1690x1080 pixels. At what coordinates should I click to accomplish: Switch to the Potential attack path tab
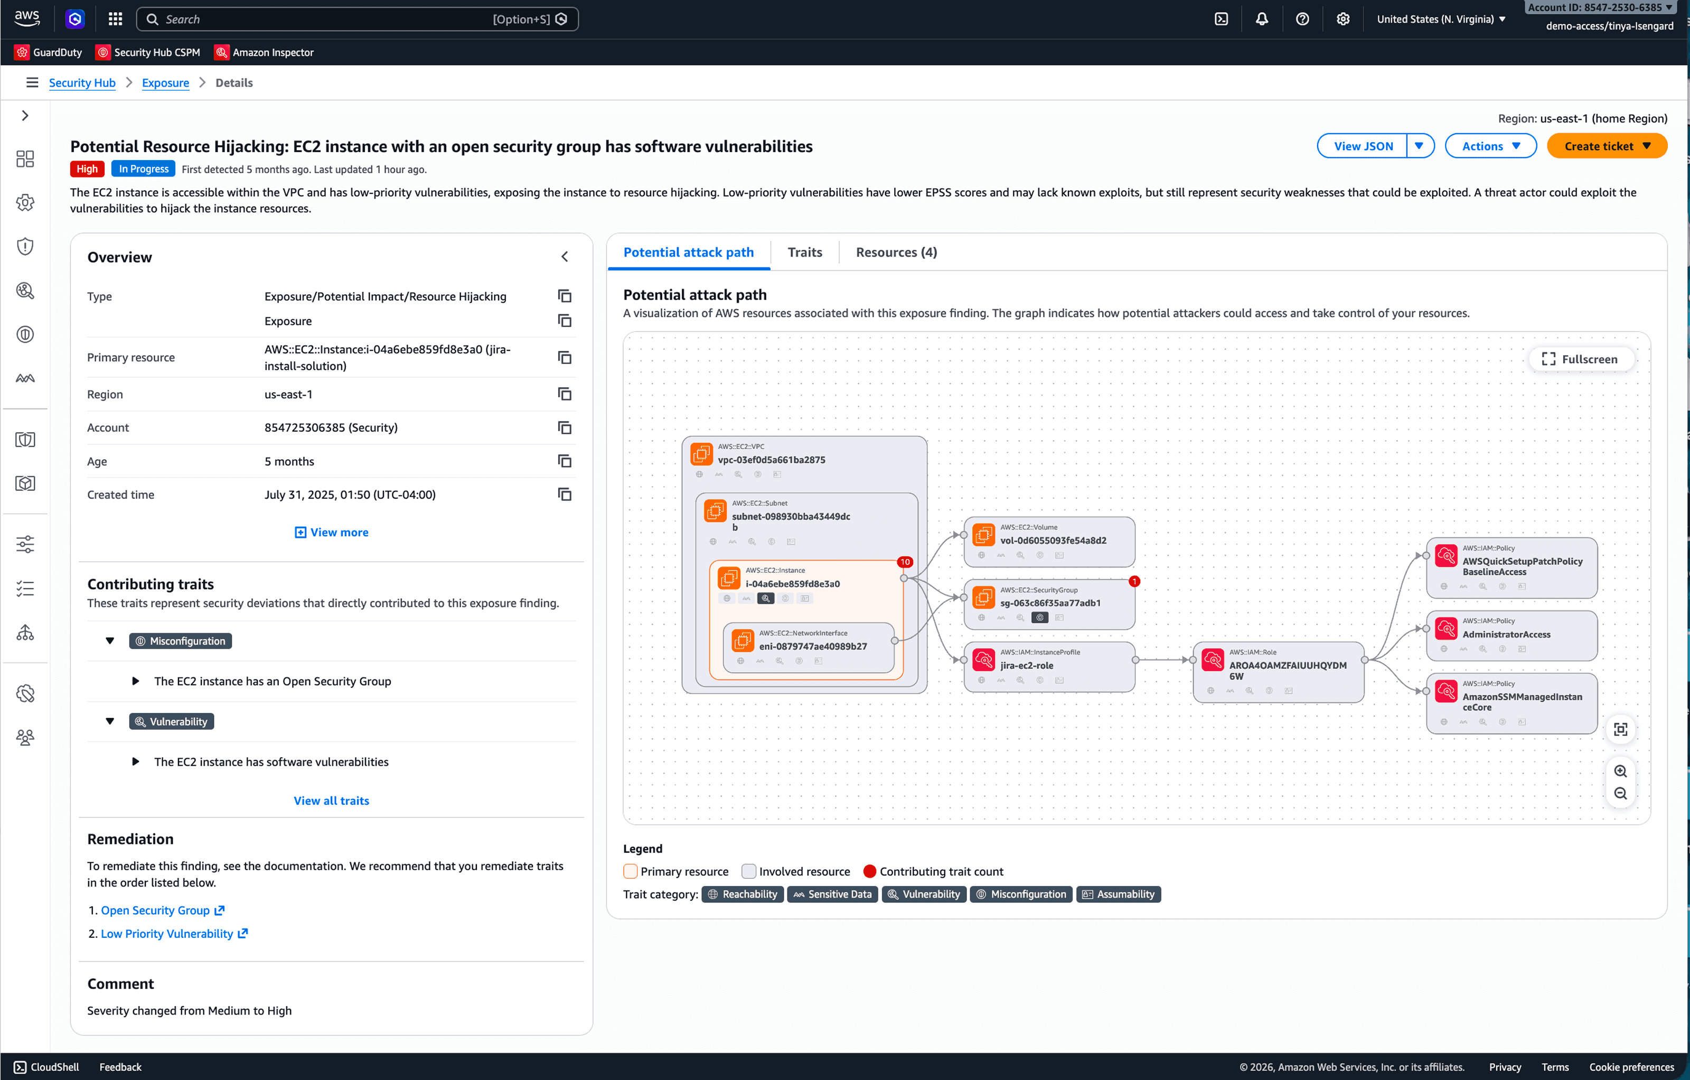click(x=689, y=252)
